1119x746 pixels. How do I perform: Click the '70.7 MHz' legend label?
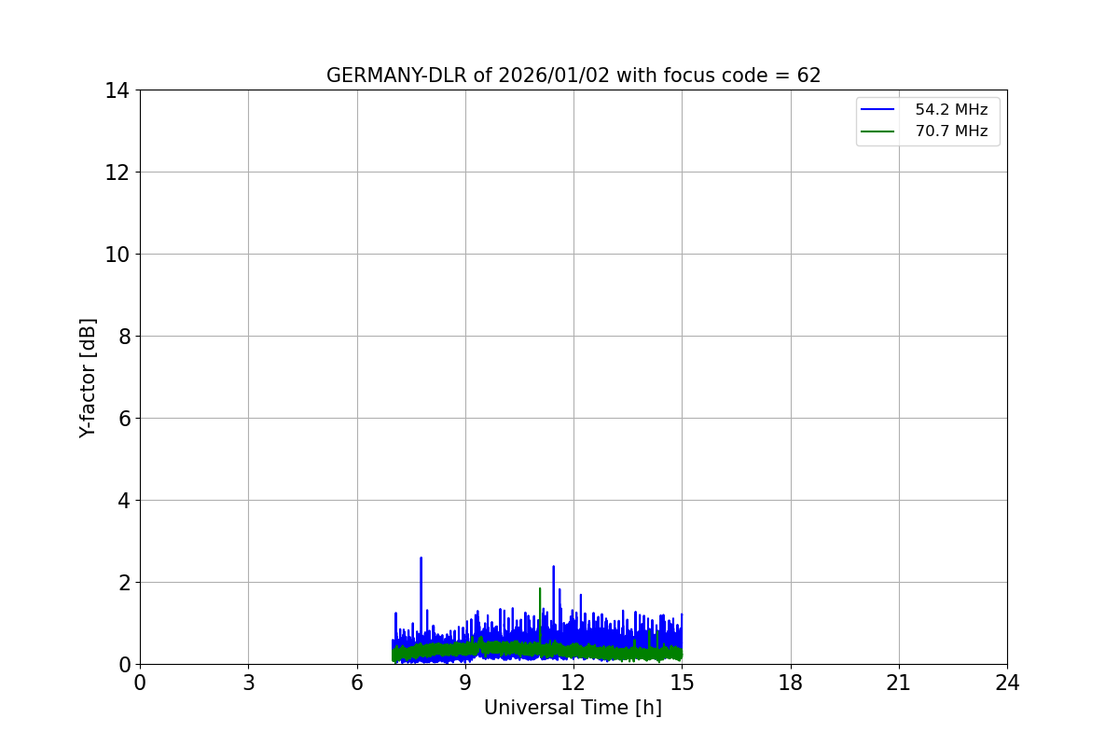click(951, 131)
